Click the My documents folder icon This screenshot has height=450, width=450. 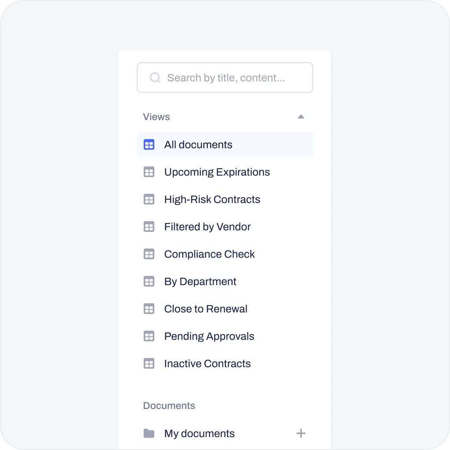pyautogui.click(x=149, y=433)
